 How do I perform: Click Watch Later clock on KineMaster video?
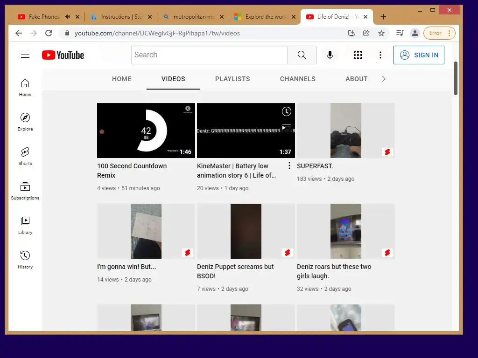tap(286, 111)
